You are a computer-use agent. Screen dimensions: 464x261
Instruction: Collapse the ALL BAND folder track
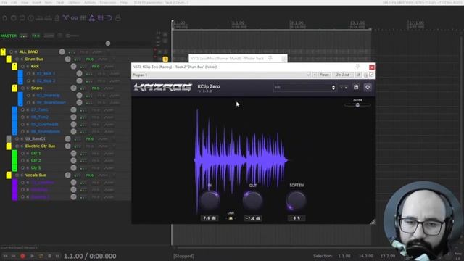pos(3,51)
